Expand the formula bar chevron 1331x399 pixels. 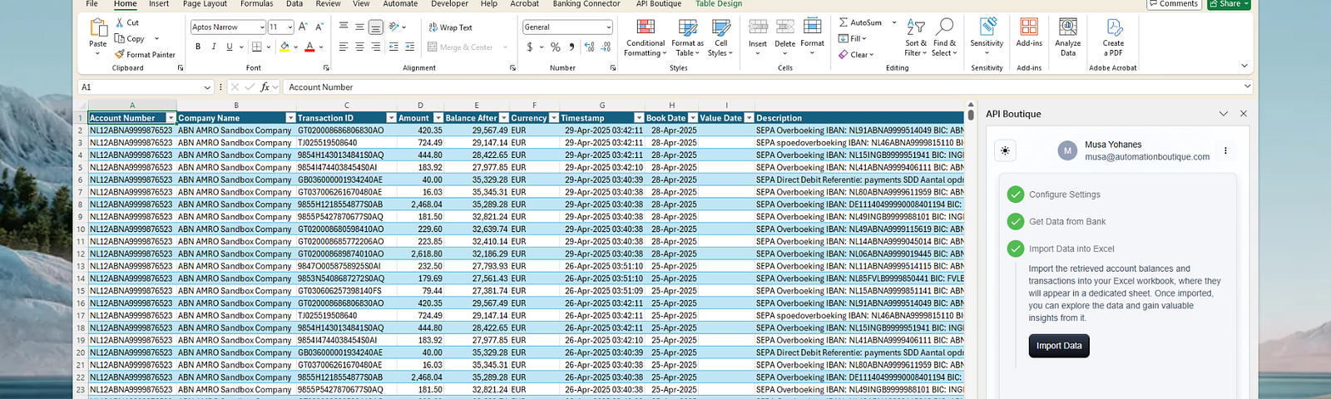(x=1247, y=86)
